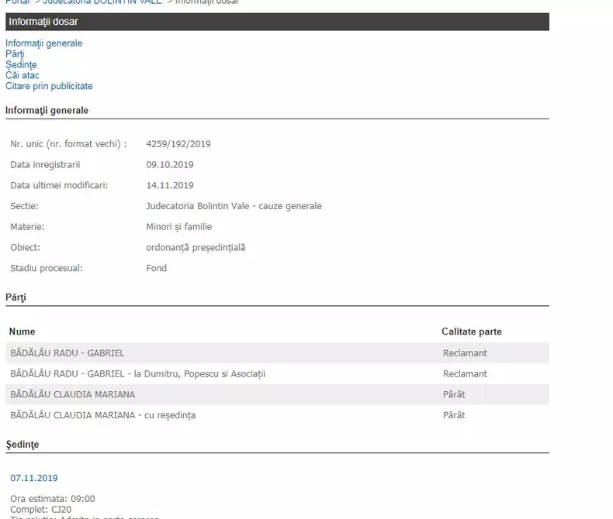Click the 'ordonanță președințială' object value
Image resolution: width=613 pixels, height=519 pixels.
pos(196,248)
